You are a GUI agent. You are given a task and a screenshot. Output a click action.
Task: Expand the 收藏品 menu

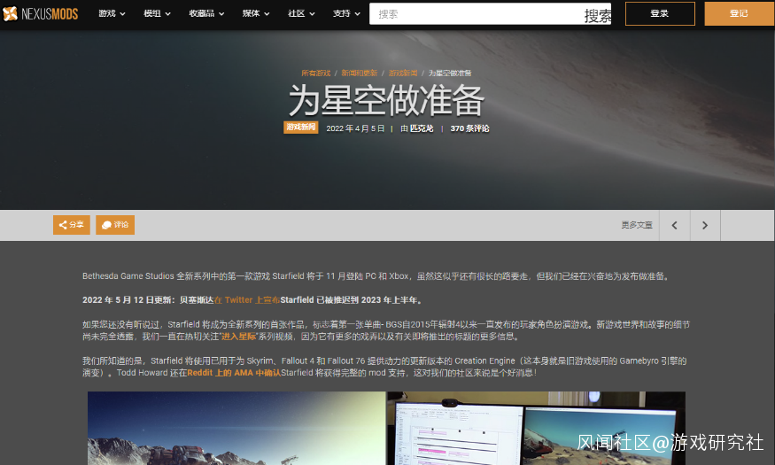point(206,14)
